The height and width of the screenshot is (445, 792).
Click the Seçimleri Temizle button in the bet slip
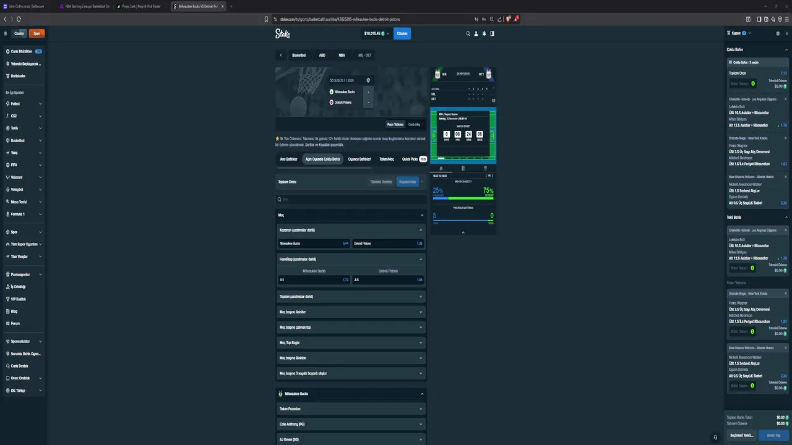coord(741,435)
